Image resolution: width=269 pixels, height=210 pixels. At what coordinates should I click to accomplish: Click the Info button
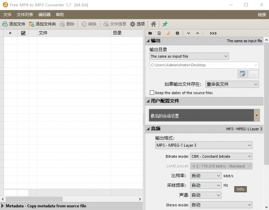pos(240,189)
